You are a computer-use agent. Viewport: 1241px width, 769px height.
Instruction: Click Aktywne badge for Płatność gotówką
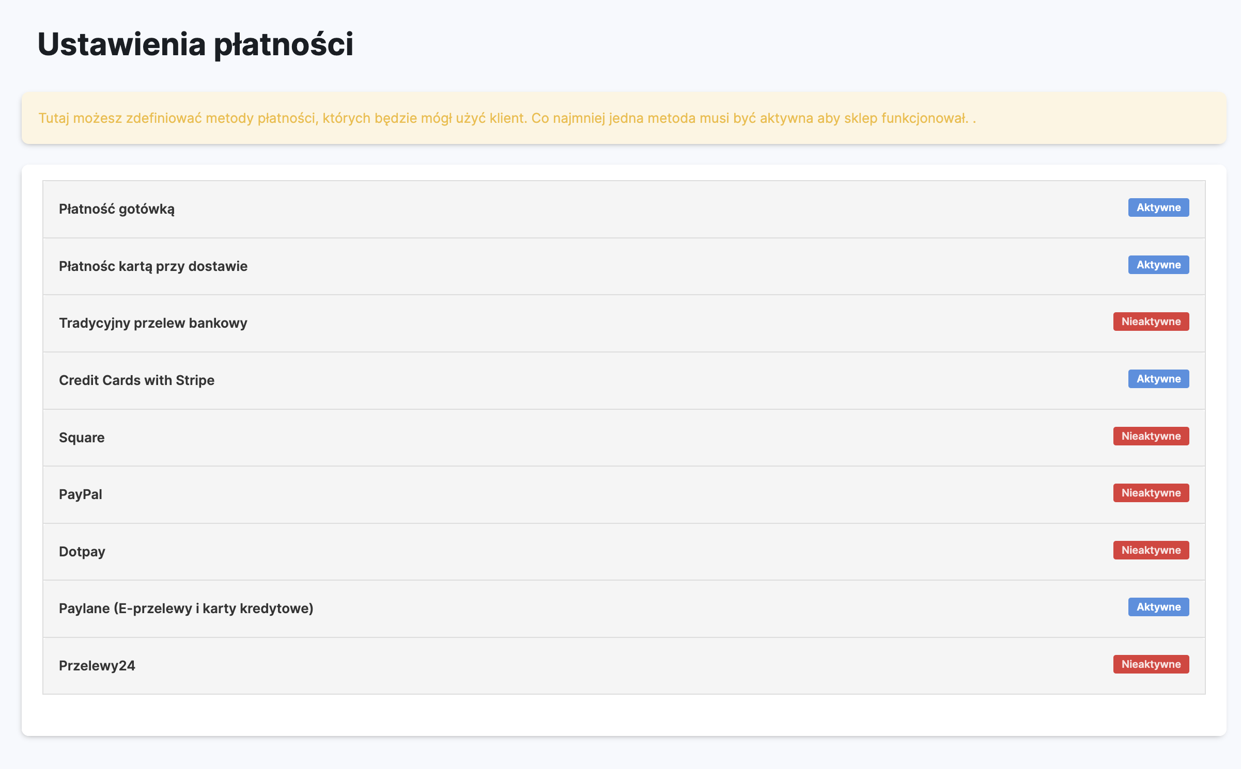coord(1158,207)
